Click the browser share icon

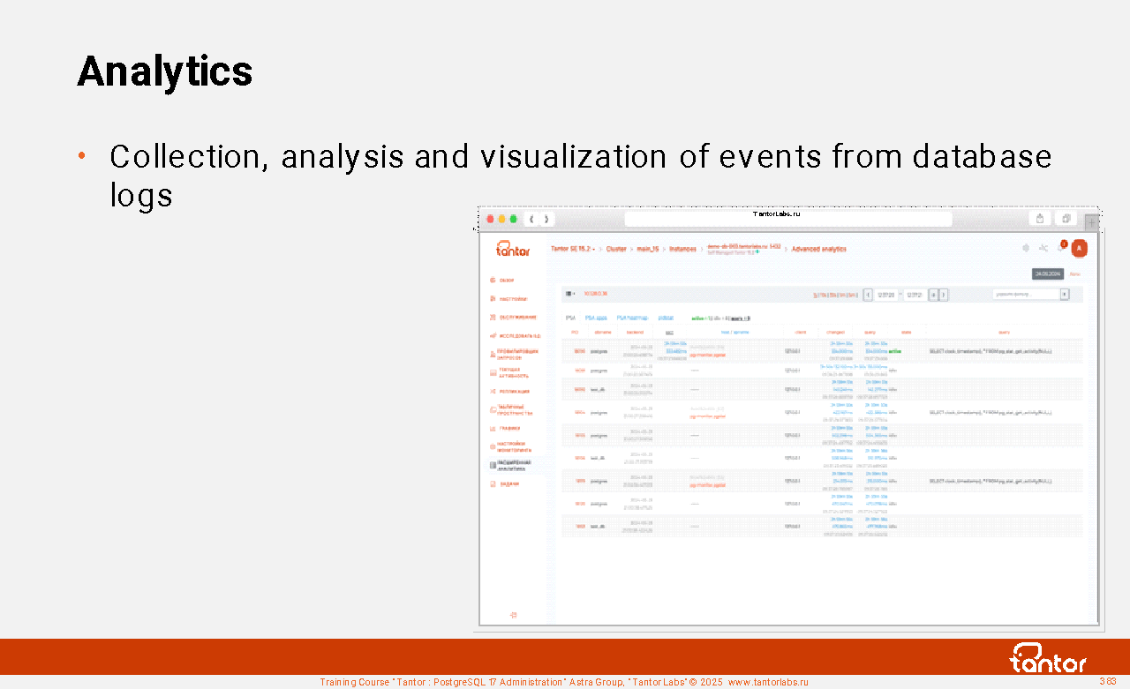coord(1040,219)
